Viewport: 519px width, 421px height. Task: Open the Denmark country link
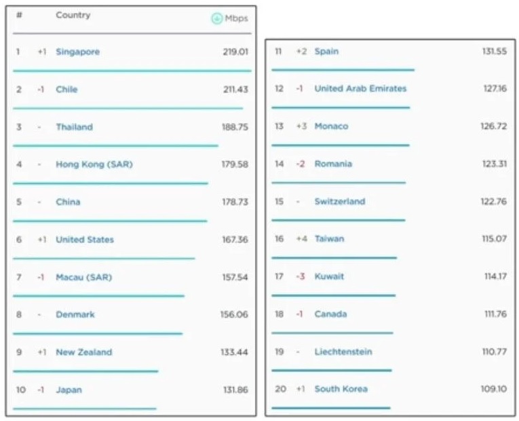(x=75, y=314)
